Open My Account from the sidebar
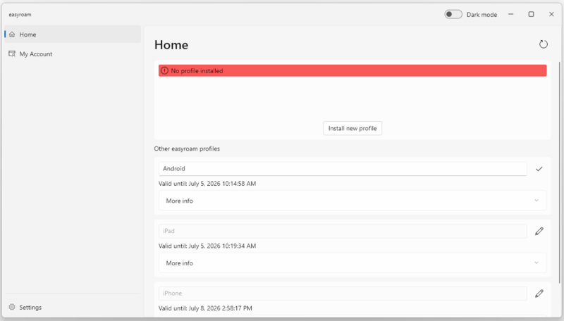Screen dimensions: 564x321 point(35,54)
